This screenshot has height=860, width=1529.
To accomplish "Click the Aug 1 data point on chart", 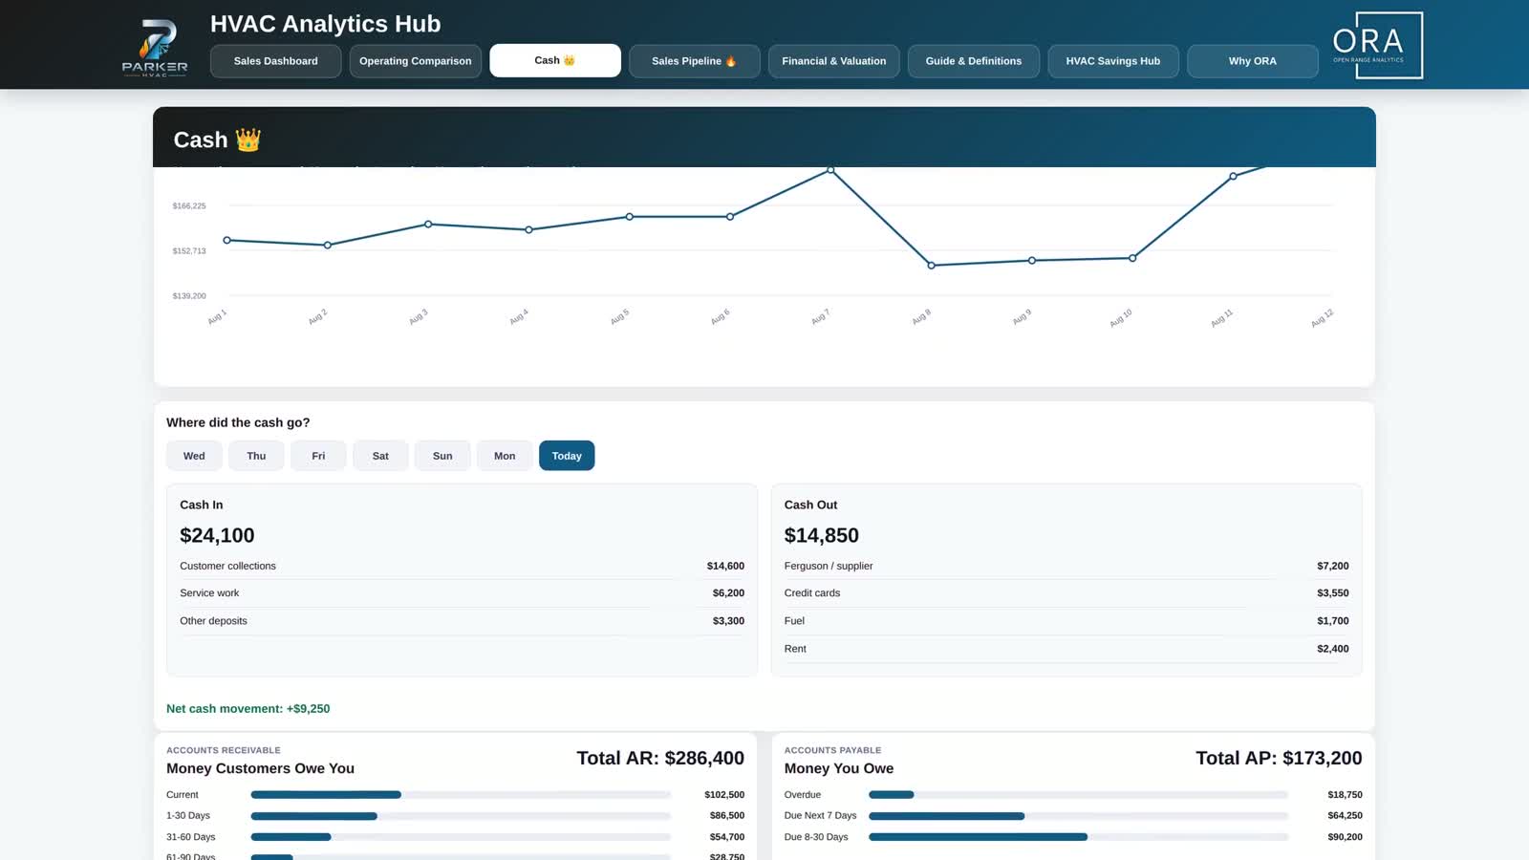I will point(226,240).
